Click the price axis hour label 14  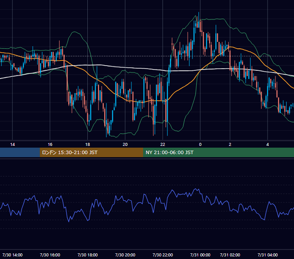pyautogui.click(x=13, y=145)
